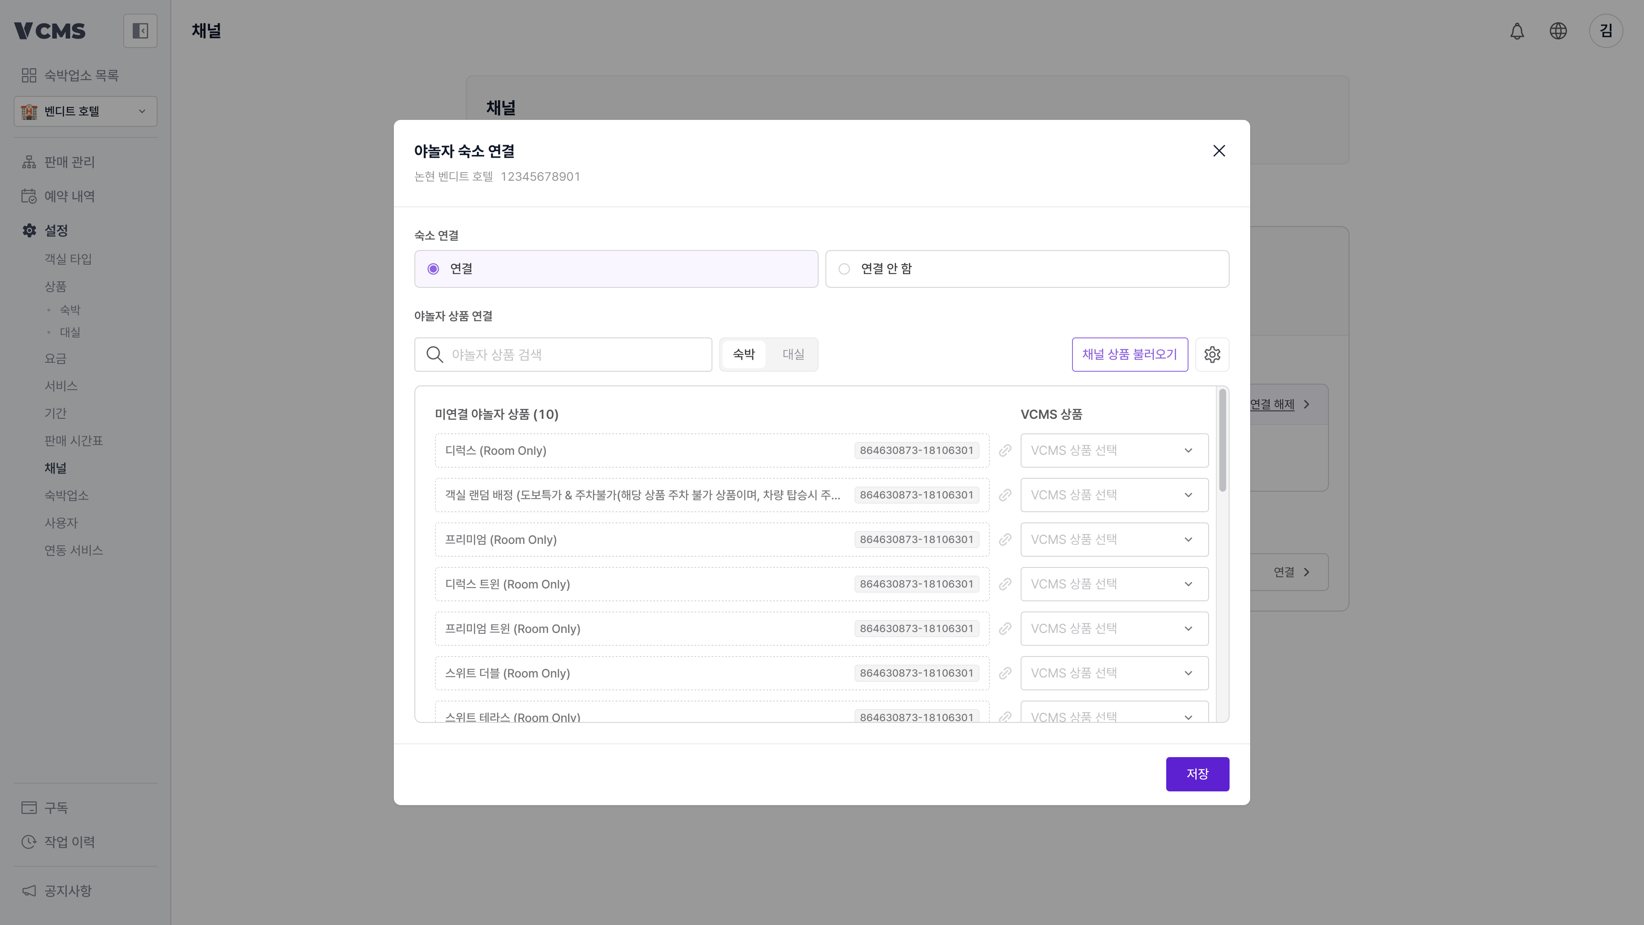Expand 상품 in the sidebar
The height and width of the screenshot is (925, 1644).
click(55, 286)
